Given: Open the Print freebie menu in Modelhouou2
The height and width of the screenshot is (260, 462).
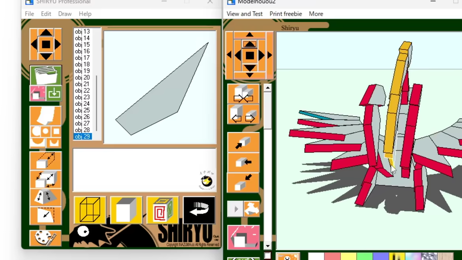Looking at the screenshot, I should pos(285,14).
